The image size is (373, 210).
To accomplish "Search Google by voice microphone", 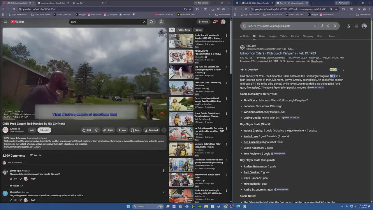I will [322, 26].
